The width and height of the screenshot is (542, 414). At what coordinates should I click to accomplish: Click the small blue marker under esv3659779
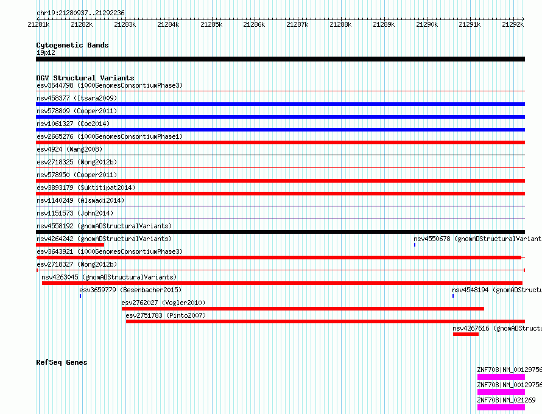(x=80, y=296)
